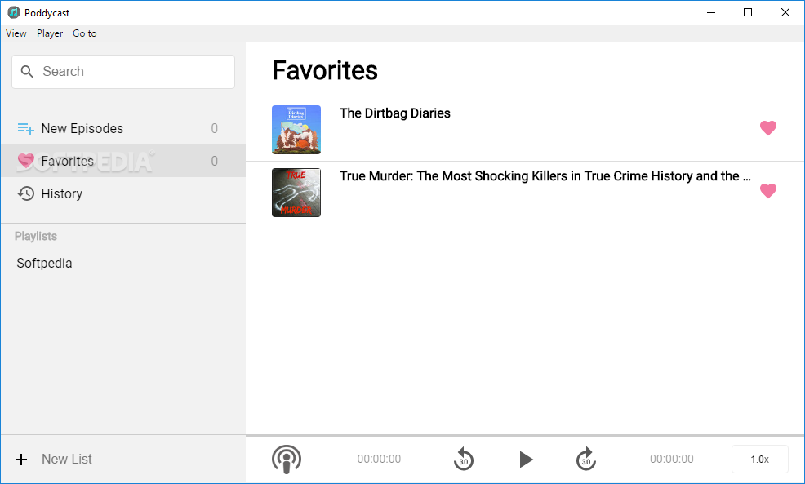Open the Player menu
The height and width of the screenshot is (484, 805).
[50, 33]
